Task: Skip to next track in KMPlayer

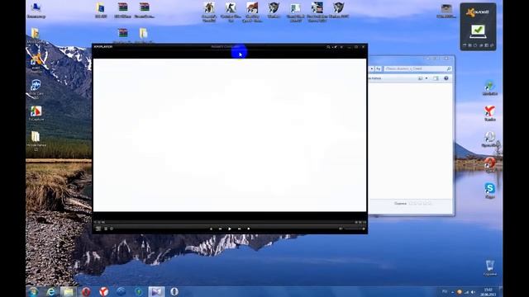Action: [239, 229]
